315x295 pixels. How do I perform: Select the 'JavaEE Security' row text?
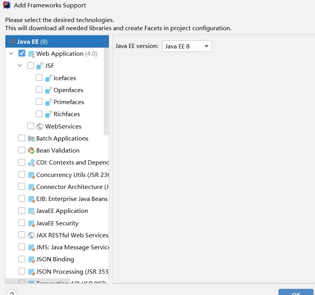57,223
